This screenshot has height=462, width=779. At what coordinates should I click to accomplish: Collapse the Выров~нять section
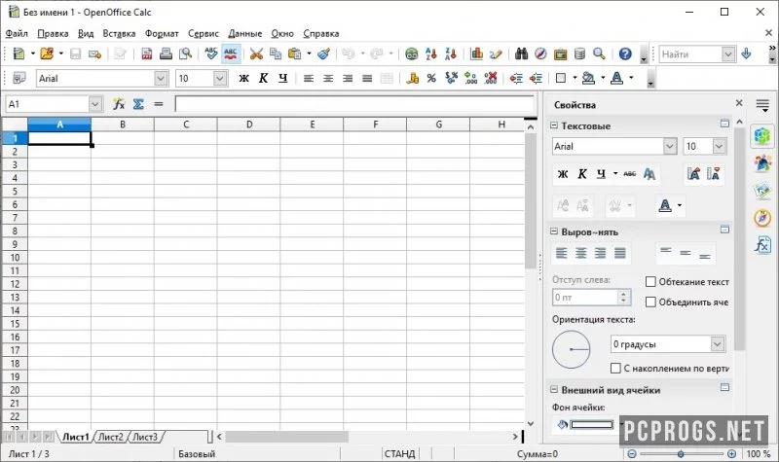[554, 231]
